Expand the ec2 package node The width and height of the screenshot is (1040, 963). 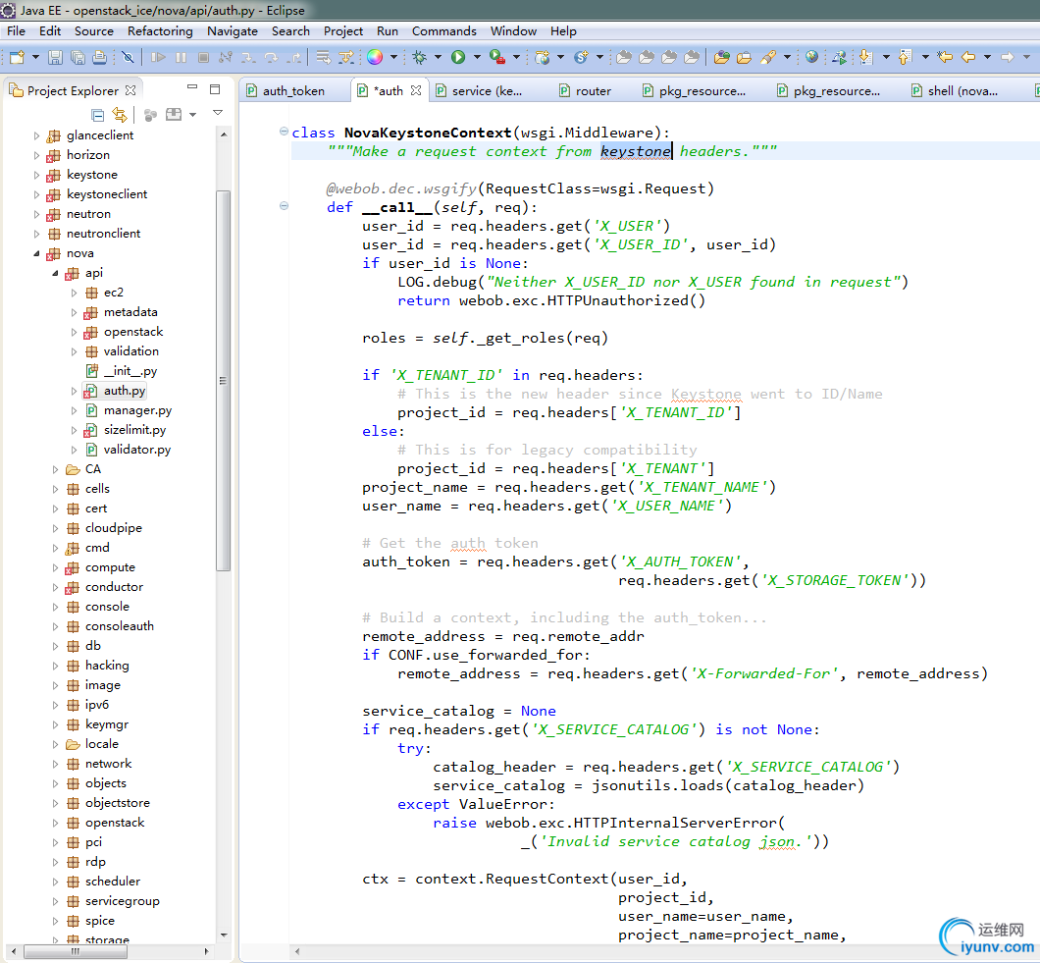tap(74, 293)
